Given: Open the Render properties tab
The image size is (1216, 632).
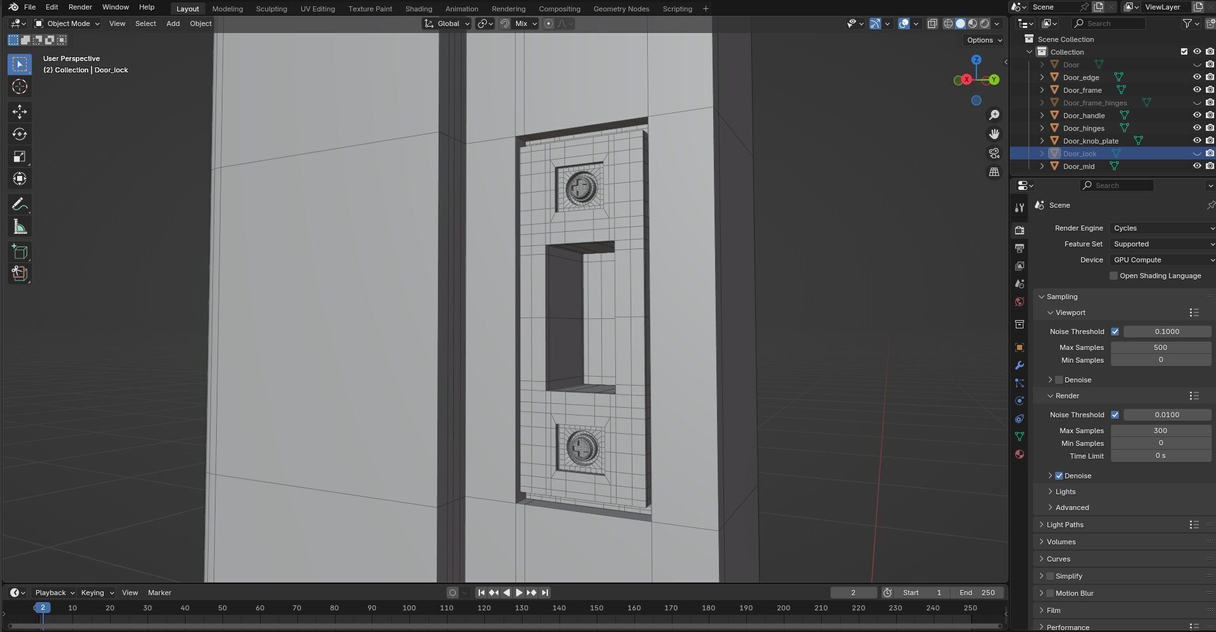Looking at the screenshot, I should 1020,230.
